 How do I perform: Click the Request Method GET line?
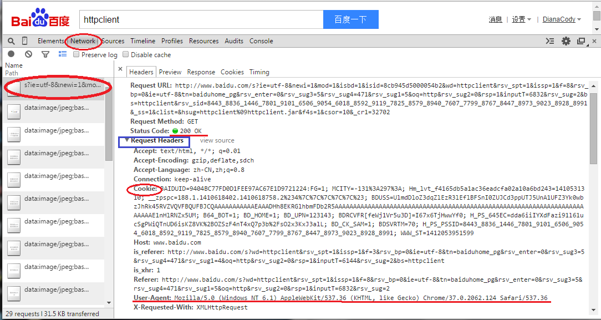point(164,121)
